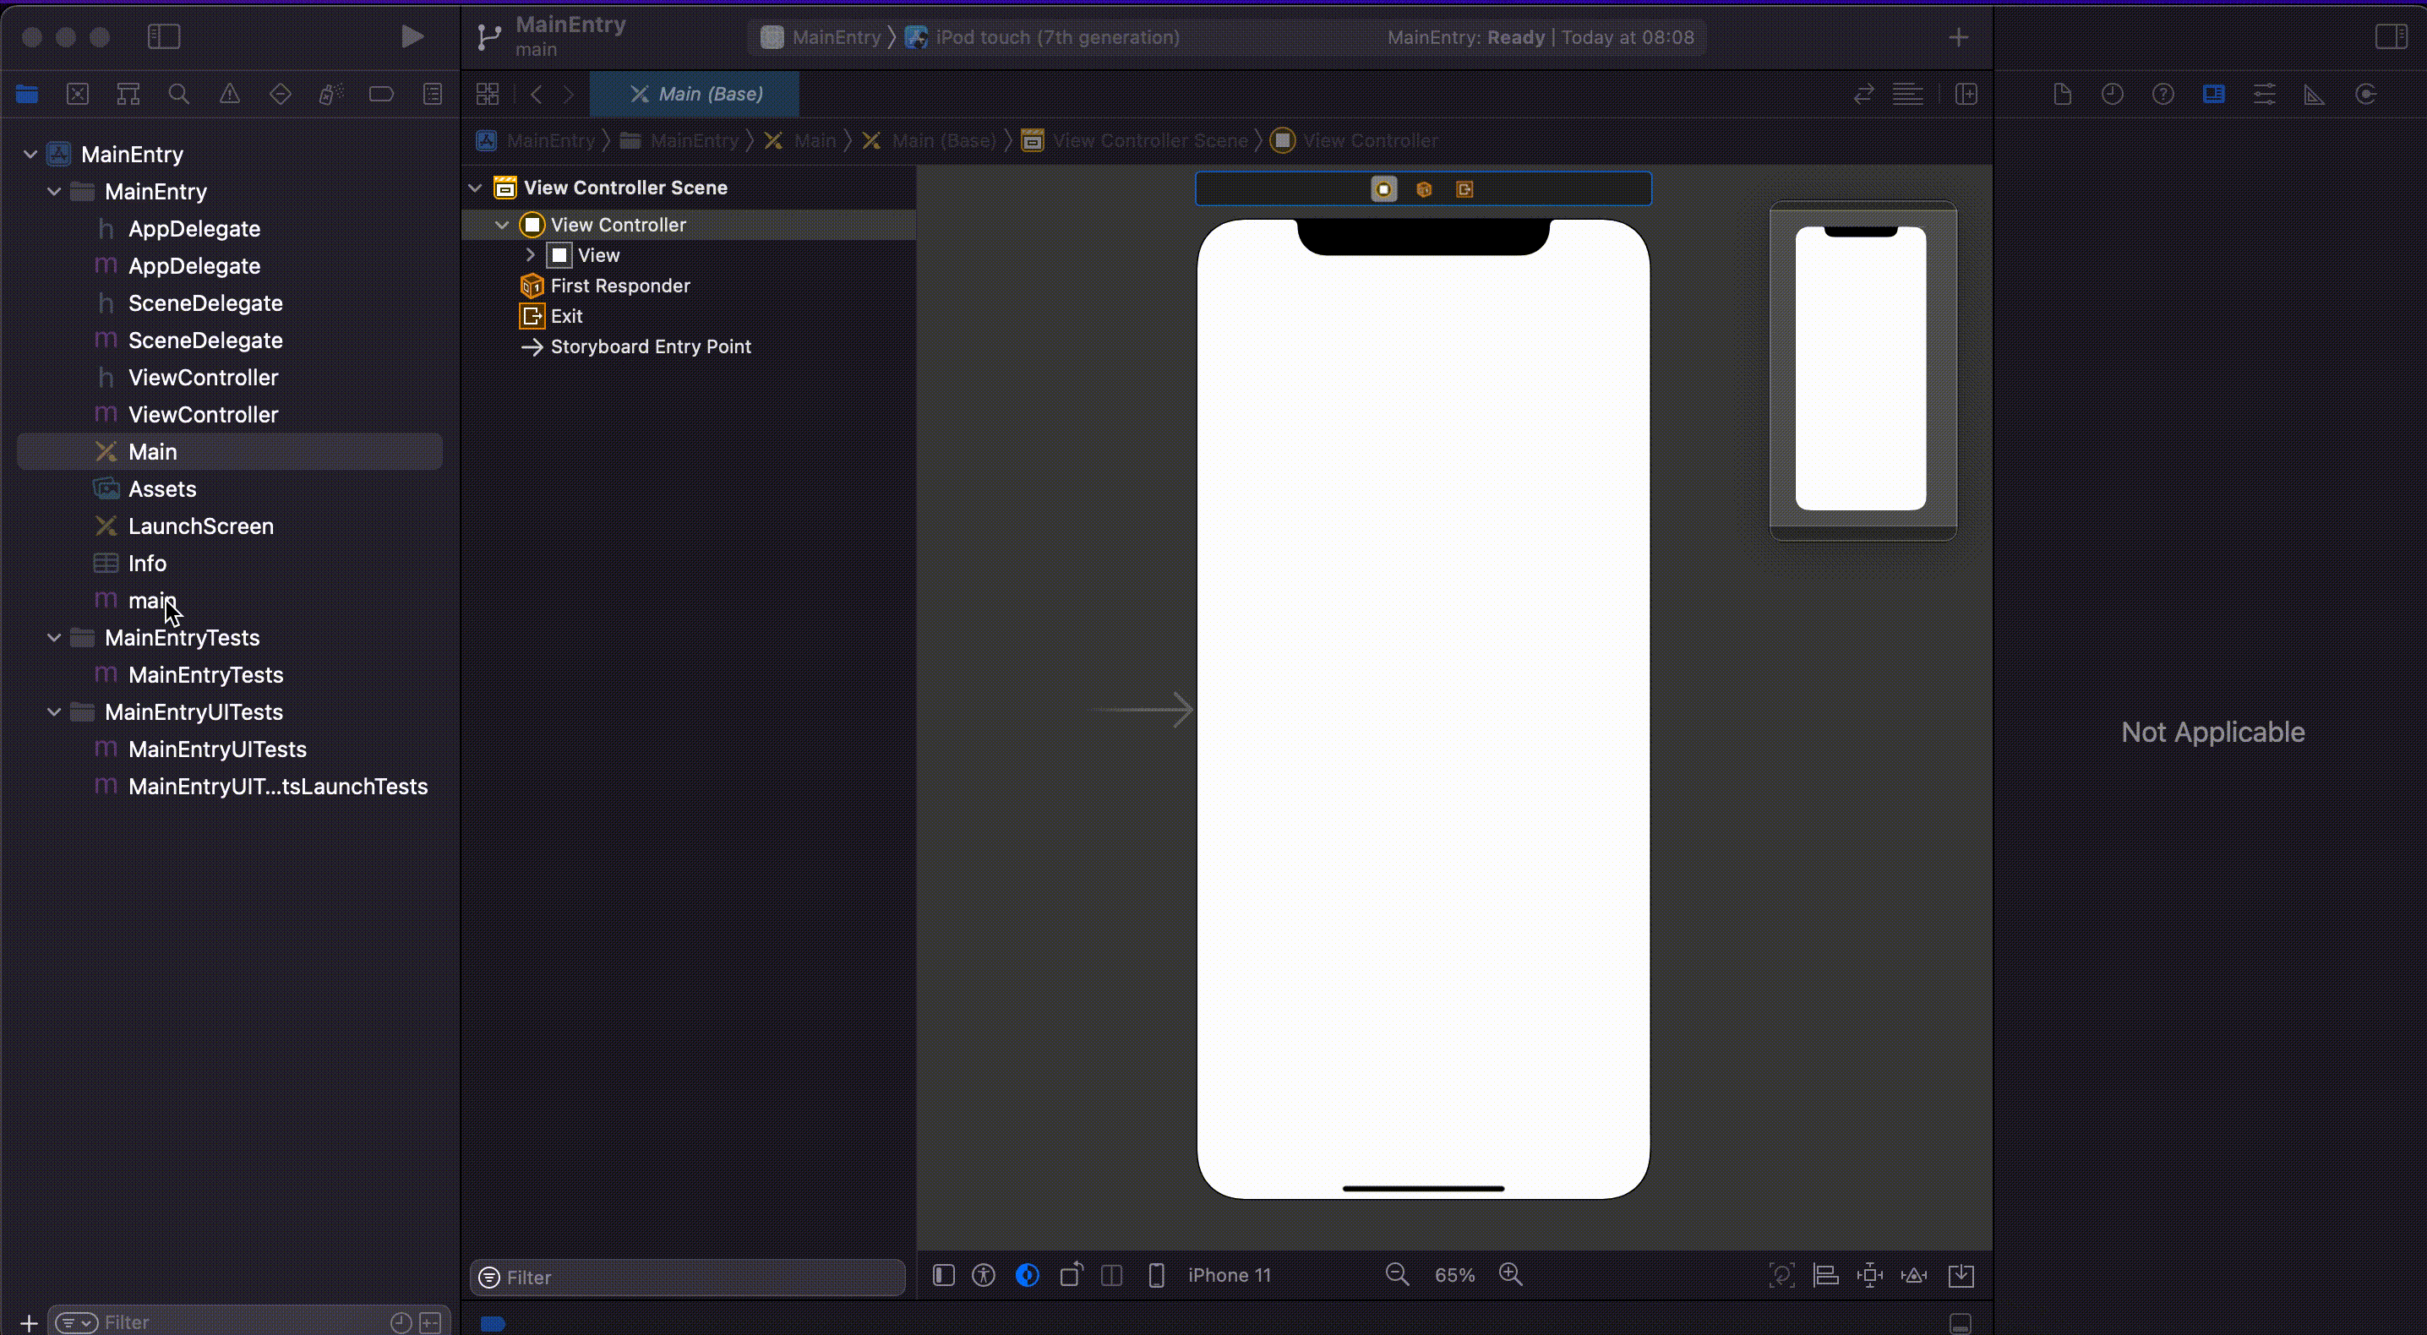
Task: Collapse the View Controller Scene
Action: coord(476,188)
